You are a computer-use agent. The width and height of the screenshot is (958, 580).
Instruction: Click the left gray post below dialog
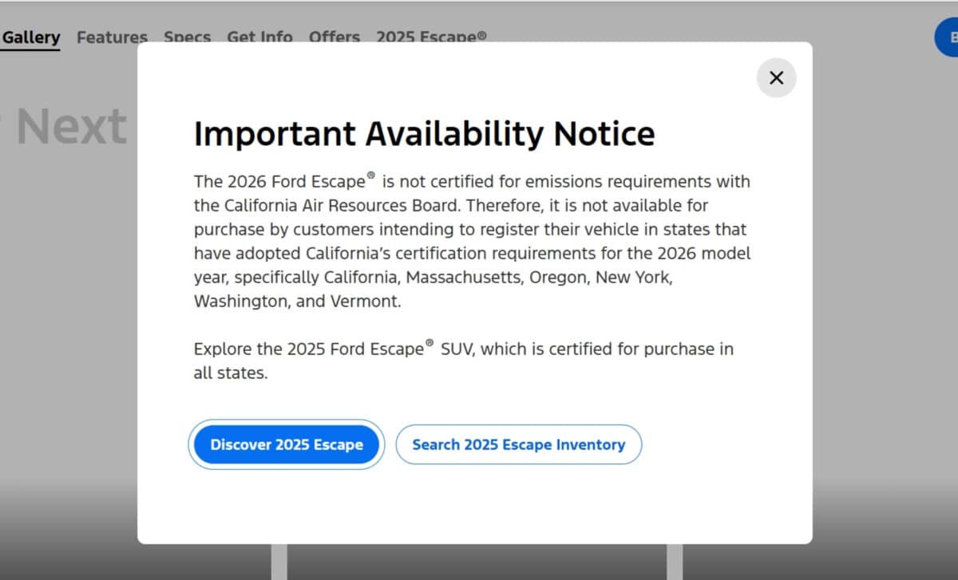coord(279,562)
